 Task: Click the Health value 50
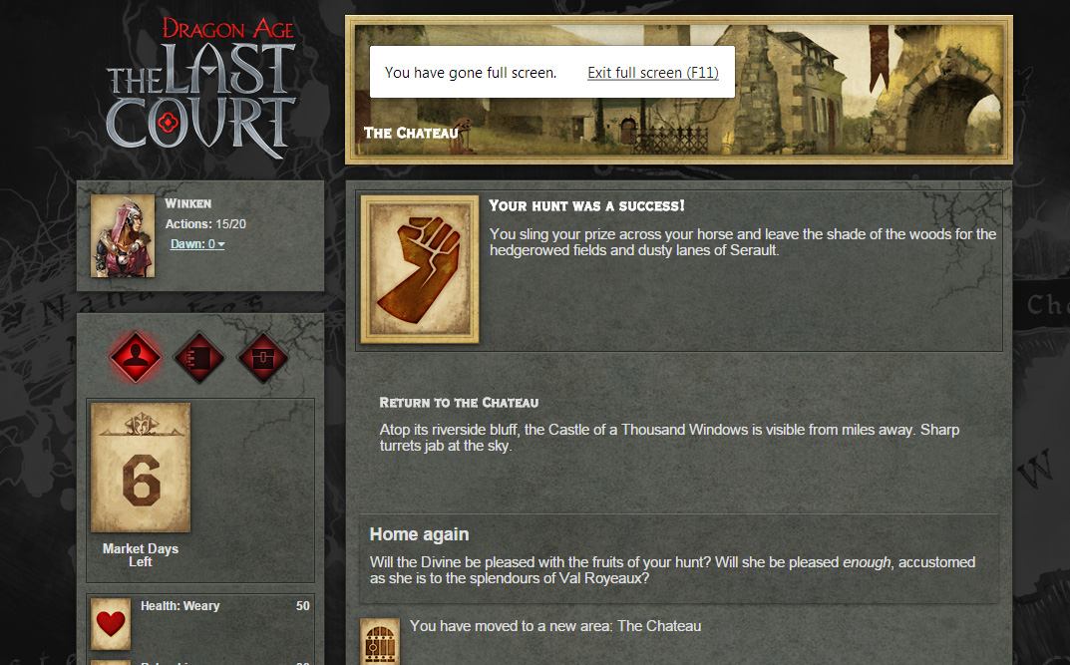tap(303, 605)
